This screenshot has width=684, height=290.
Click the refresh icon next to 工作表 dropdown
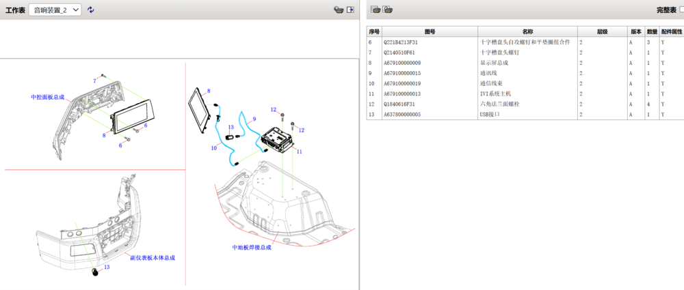tap(90, 10)
